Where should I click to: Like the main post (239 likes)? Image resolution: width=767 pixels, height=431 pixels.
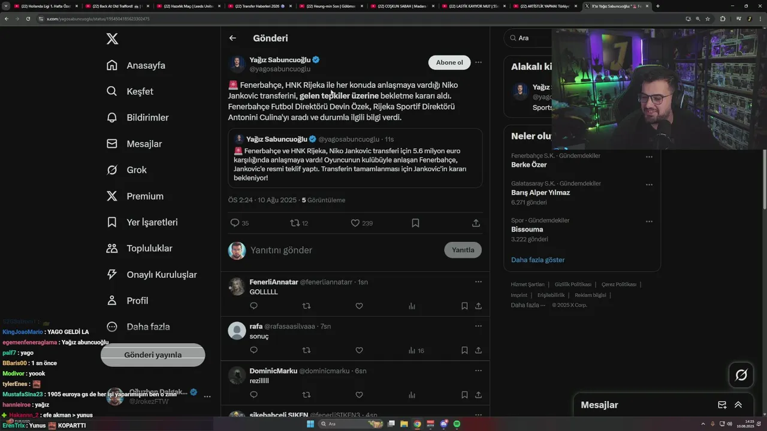pyautogui.click(x=361, y=223)
